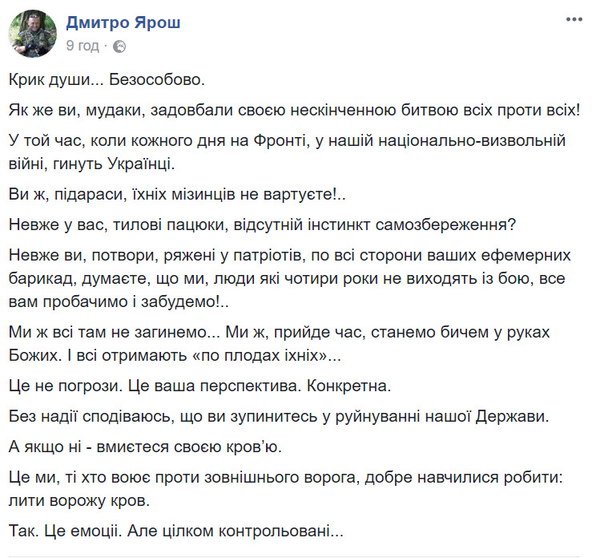The image size is (592, 558).
Task: Click the sentence about 'інстинкт самозбереження'
Action: pos(262,224)
